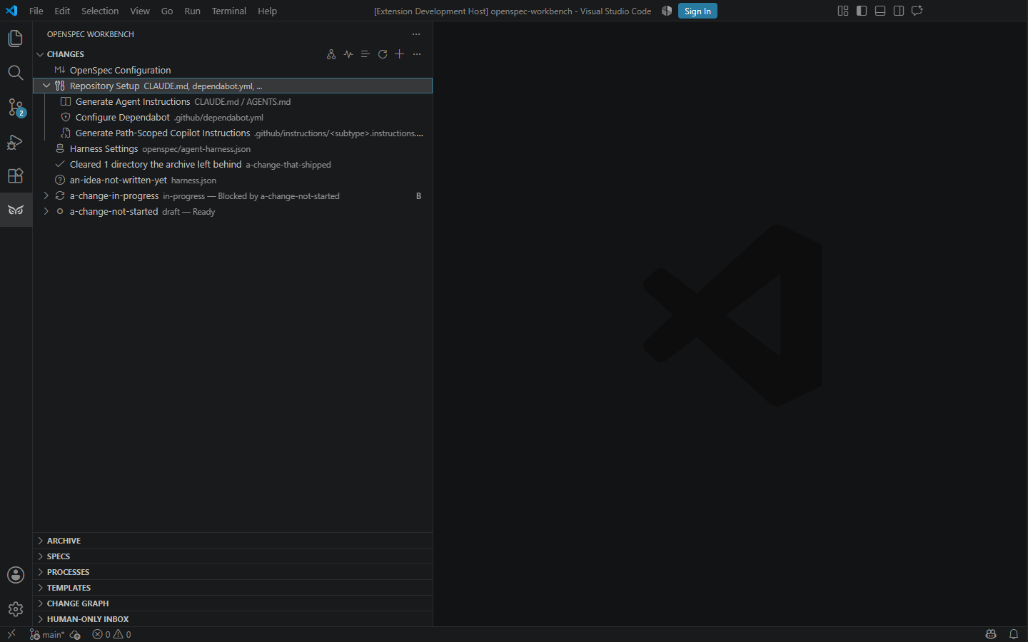Viewport: 1028px width, 642px height.
Task: Refresh the Changes list
Action: 383,54
